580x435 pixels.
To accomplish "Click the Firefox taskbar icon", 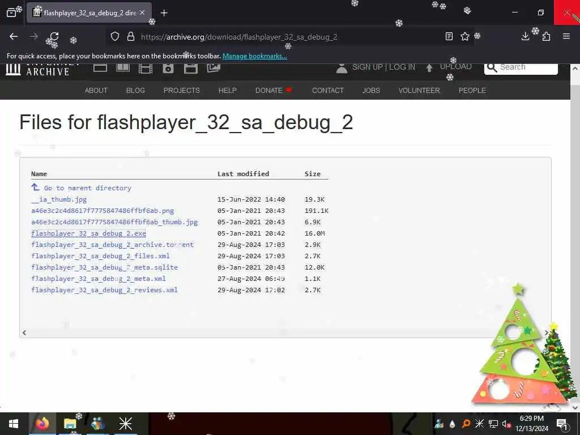I will pos(42,424).
